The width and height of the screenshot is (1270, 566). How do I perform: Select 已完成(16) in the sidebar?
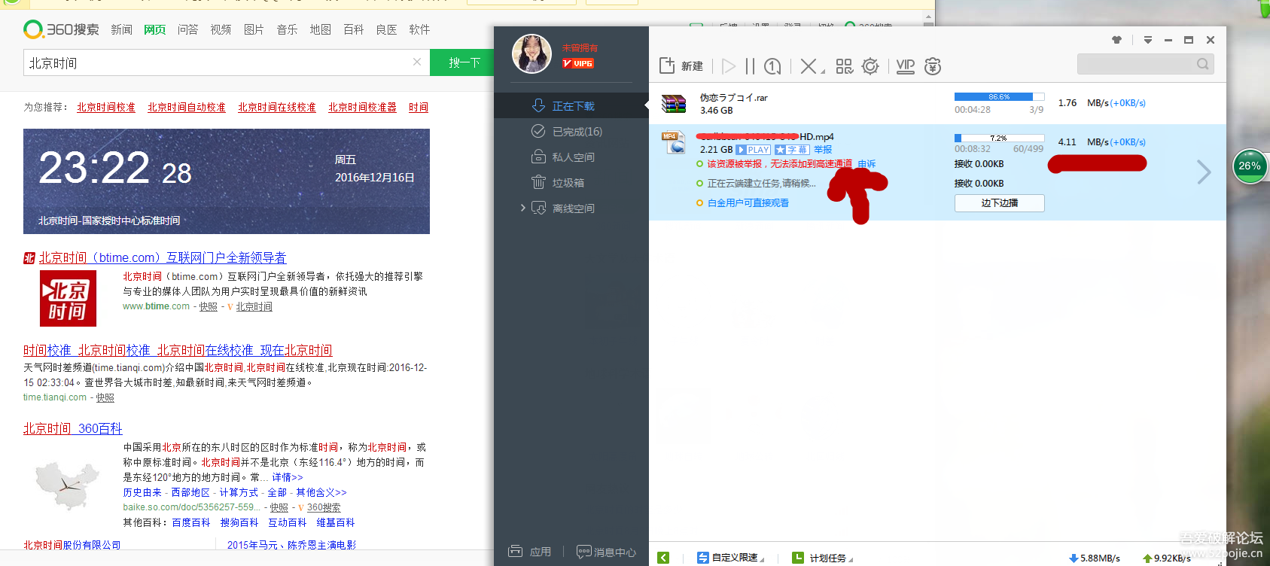point(571,132)
